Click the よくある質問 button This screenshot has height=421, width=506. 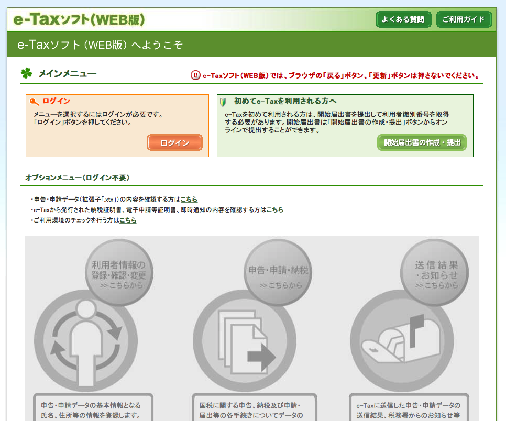[403, 19]
